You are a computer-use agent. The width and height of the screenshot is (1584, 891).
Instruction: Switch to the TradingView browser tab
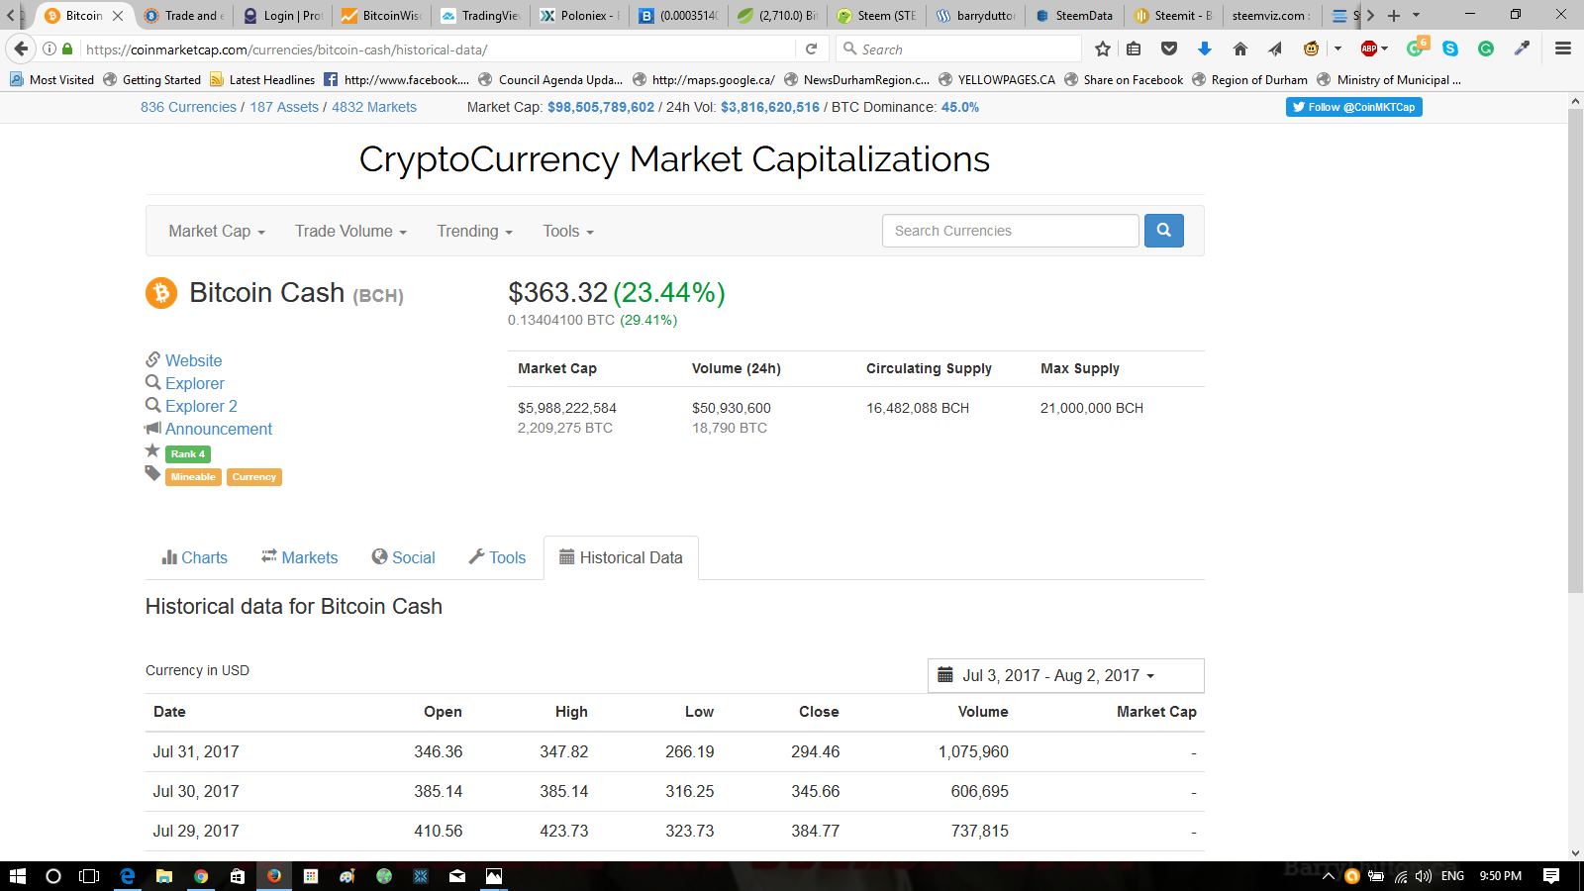click(481, 15)
